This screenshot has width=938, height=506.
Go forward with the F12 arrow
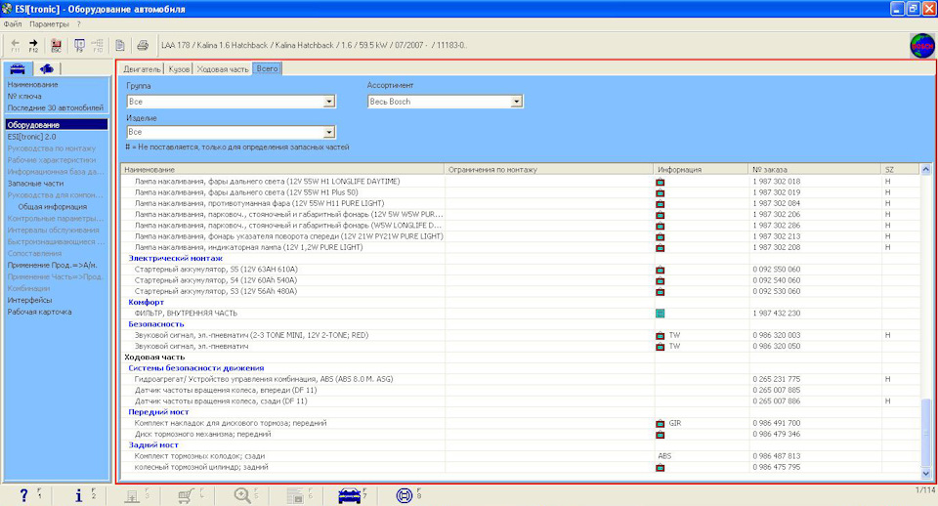33,45
